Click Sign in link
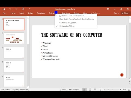The height and width of the screenshot is (98, 131). (117, 13)
